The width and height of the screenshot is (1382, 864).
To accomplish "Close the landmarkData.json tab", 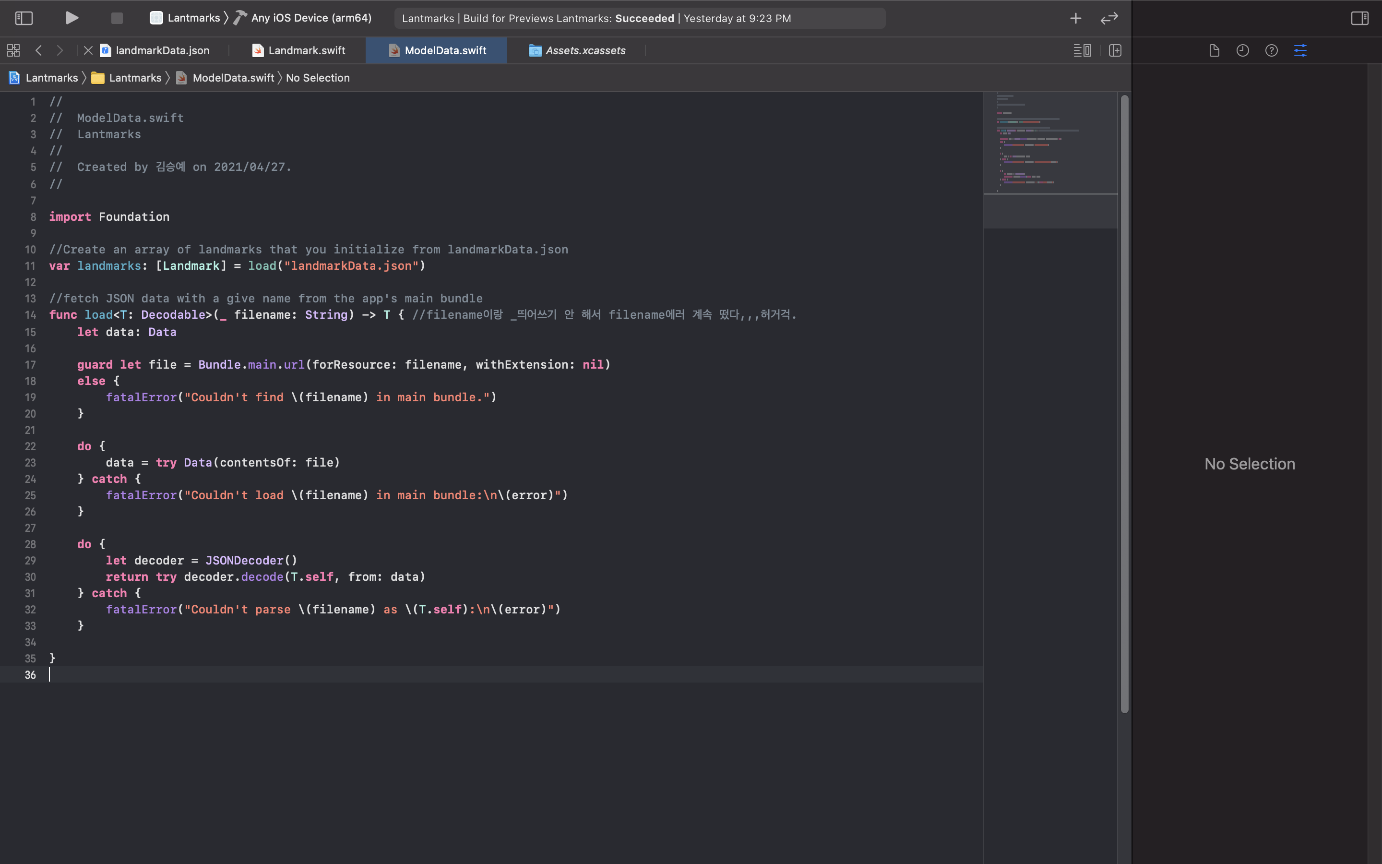I will (88, 50).
